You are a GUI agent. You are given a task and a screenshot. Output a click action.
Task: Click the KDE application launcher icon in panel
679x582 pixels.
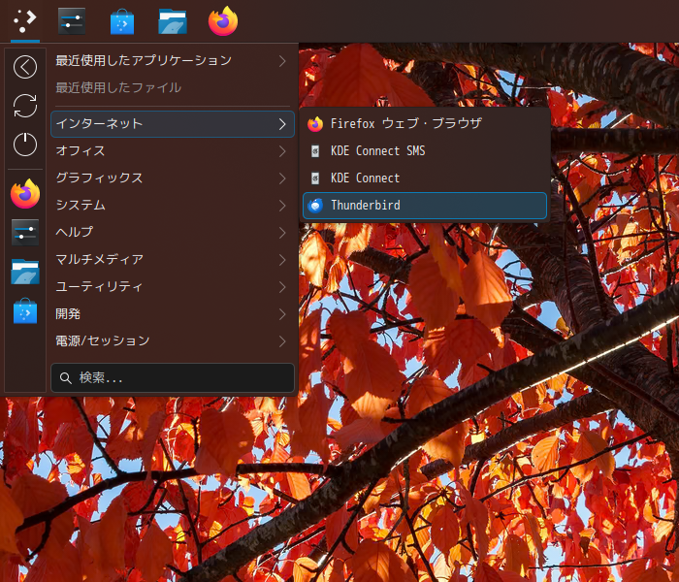(x=24, y=20)
